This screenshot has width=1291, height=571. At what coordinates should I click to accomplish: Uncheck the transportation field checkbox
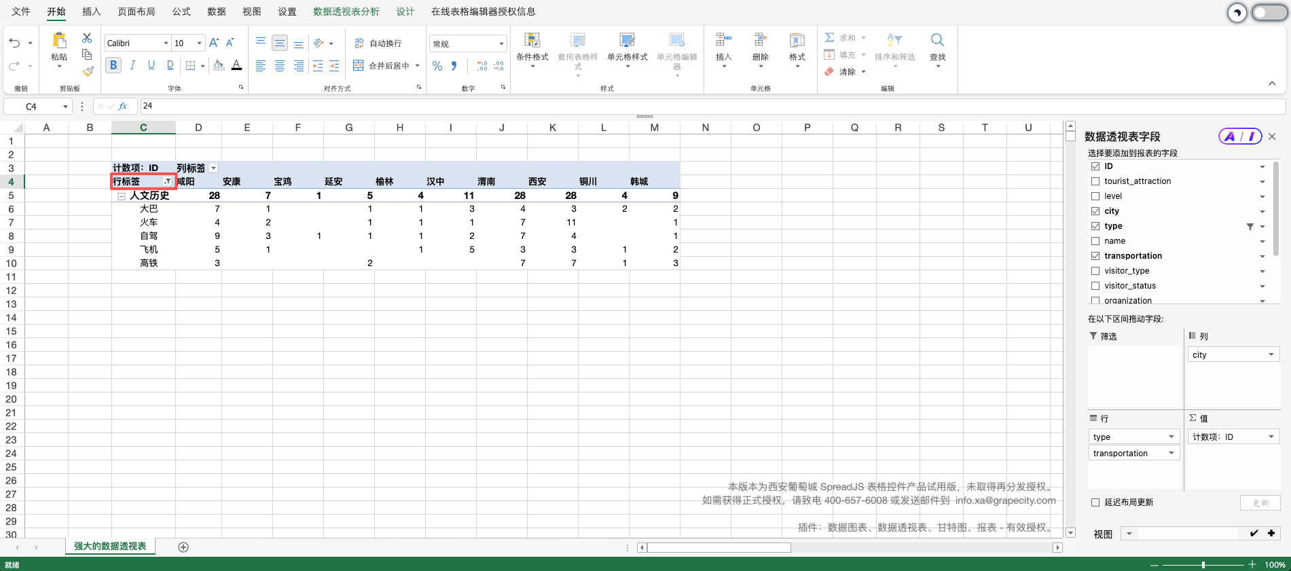click(1095, 256)
